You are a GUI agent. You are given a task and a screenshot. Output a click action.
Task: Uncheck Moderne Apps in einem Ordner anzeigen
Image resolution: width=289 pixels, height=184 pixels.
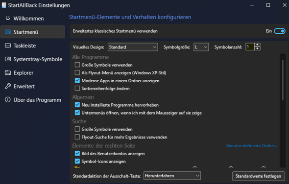(77, 81)
